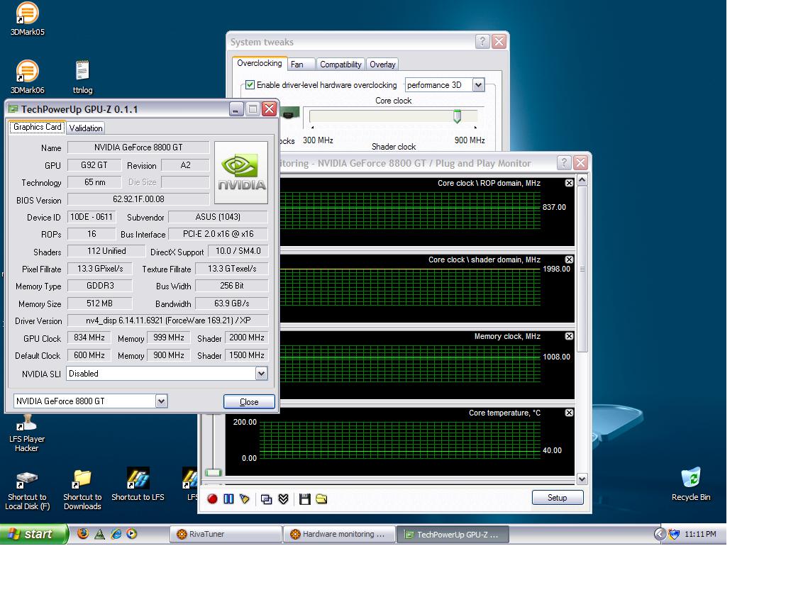Open the Windows start menu
The image size is (803, 602).
click(34, 534)
